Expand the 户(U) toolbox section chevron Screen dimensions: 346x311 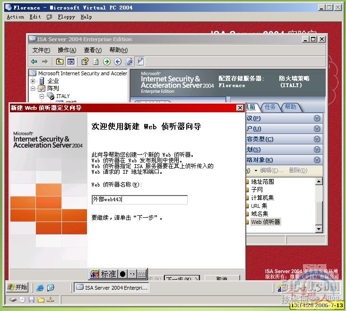click(317, 129)
